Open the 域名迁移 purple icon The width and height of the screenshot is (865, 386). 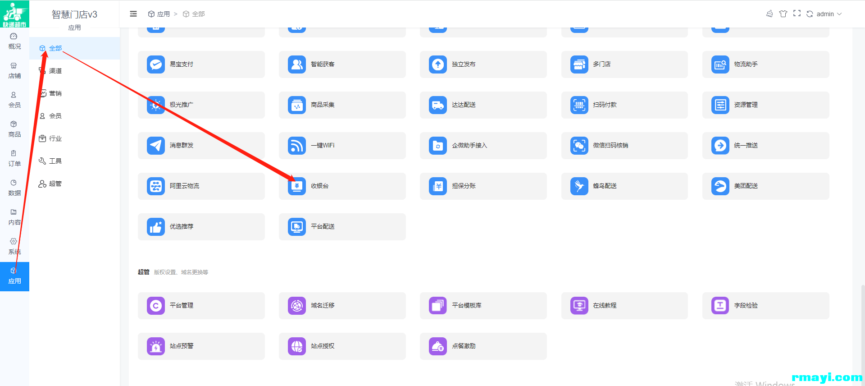click(297, 306)
